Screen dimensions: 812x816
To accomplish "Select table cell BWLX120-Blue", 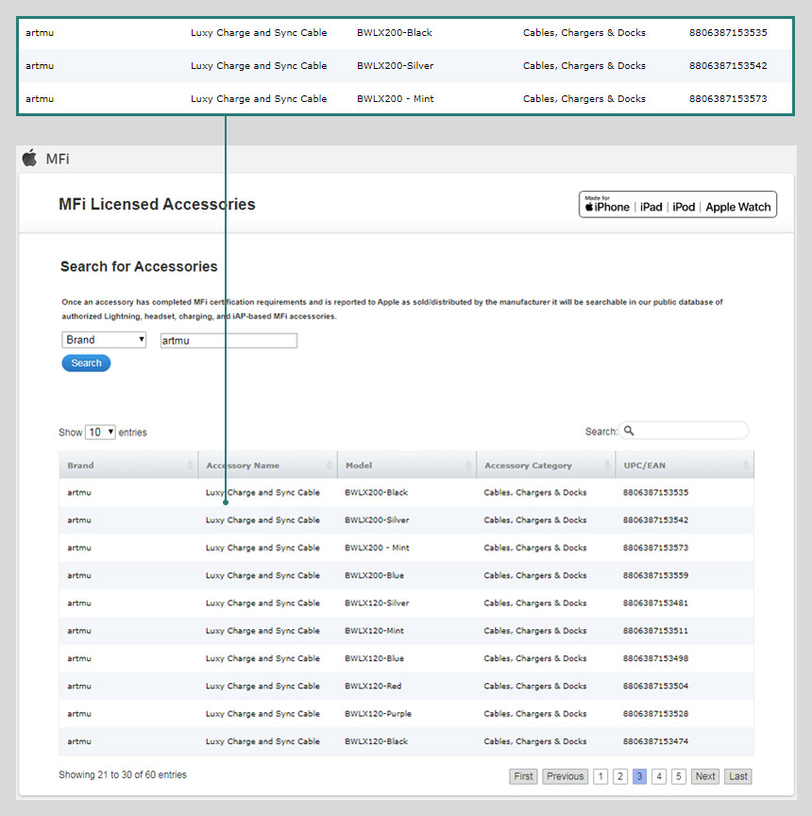I will pyautogui.click(x=374, y=658).
